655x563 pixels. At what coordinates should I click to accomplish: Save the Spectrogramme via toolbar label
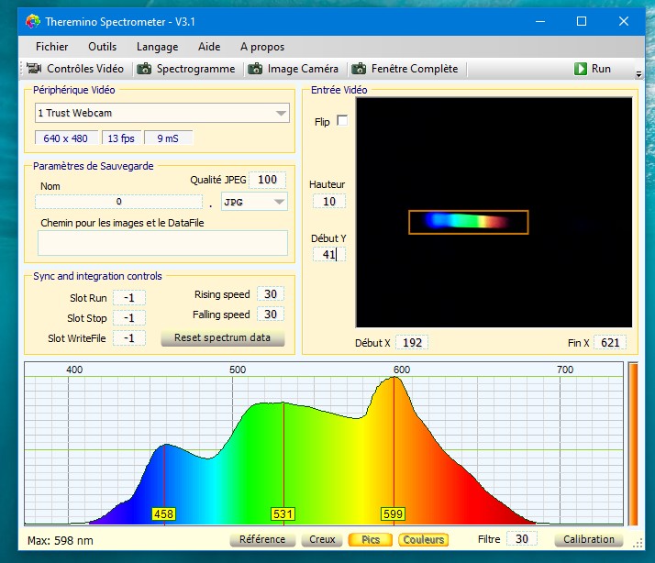point(195,69)
